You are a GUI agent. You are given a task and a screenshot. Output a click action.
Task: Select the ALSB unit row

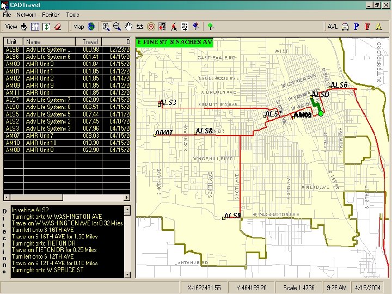click(67, 50)
